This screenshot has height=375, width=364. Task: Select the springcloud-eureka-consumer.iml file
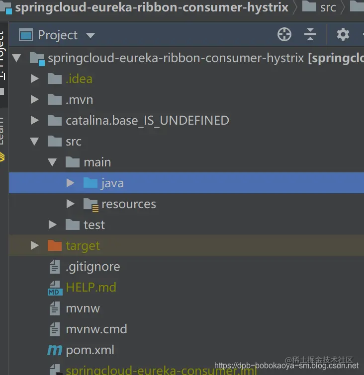tap(161, 370)
